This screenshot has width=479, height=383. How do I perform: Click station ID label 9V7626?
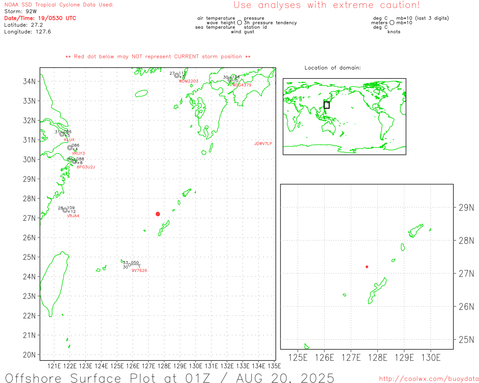coord(139,271)
